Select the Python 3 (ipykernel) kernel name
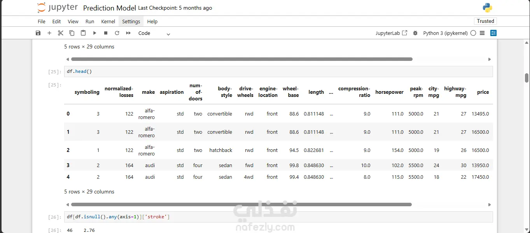The width and height of the screenshot is (530, 233). [446, 33]
